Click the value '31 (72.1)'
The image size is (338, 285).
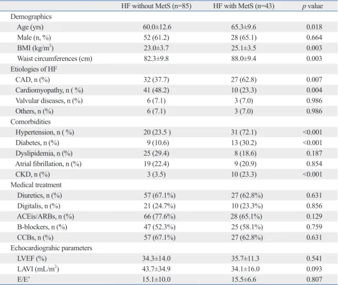tap(244, 132)
